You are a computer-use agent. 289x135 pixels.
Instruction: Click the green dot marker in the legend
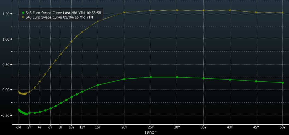click(23, 13)
